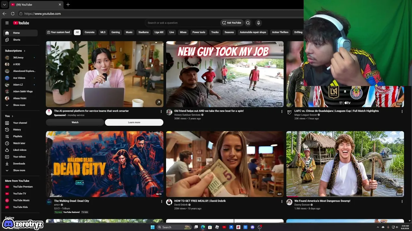Click the Ask YouTube button
This screenshot has height=231, width=412.
[x=231, y=23]
